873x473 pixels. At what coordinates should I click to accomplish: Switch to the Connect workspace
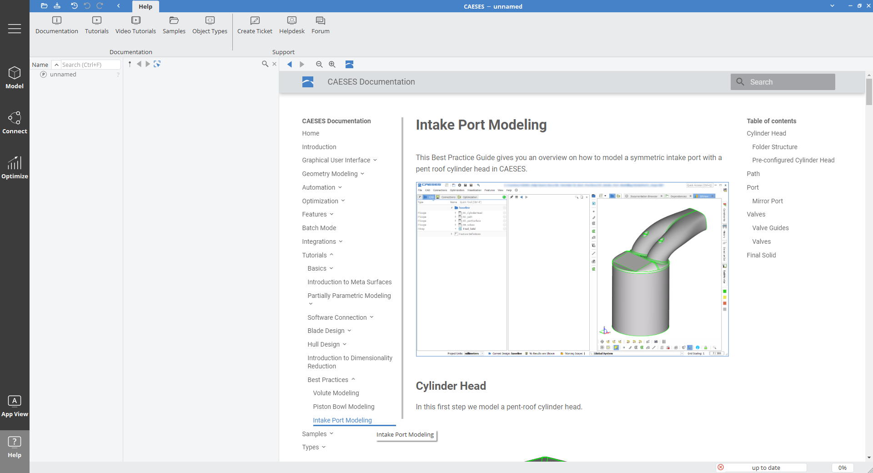15,123
